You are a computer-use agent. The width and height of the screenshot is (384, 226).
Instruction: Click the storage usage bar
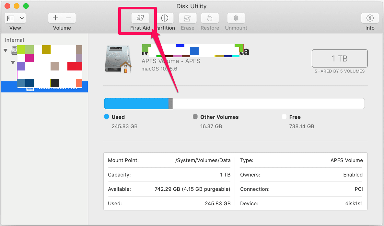pyautogui.click(x=234, y=103)
